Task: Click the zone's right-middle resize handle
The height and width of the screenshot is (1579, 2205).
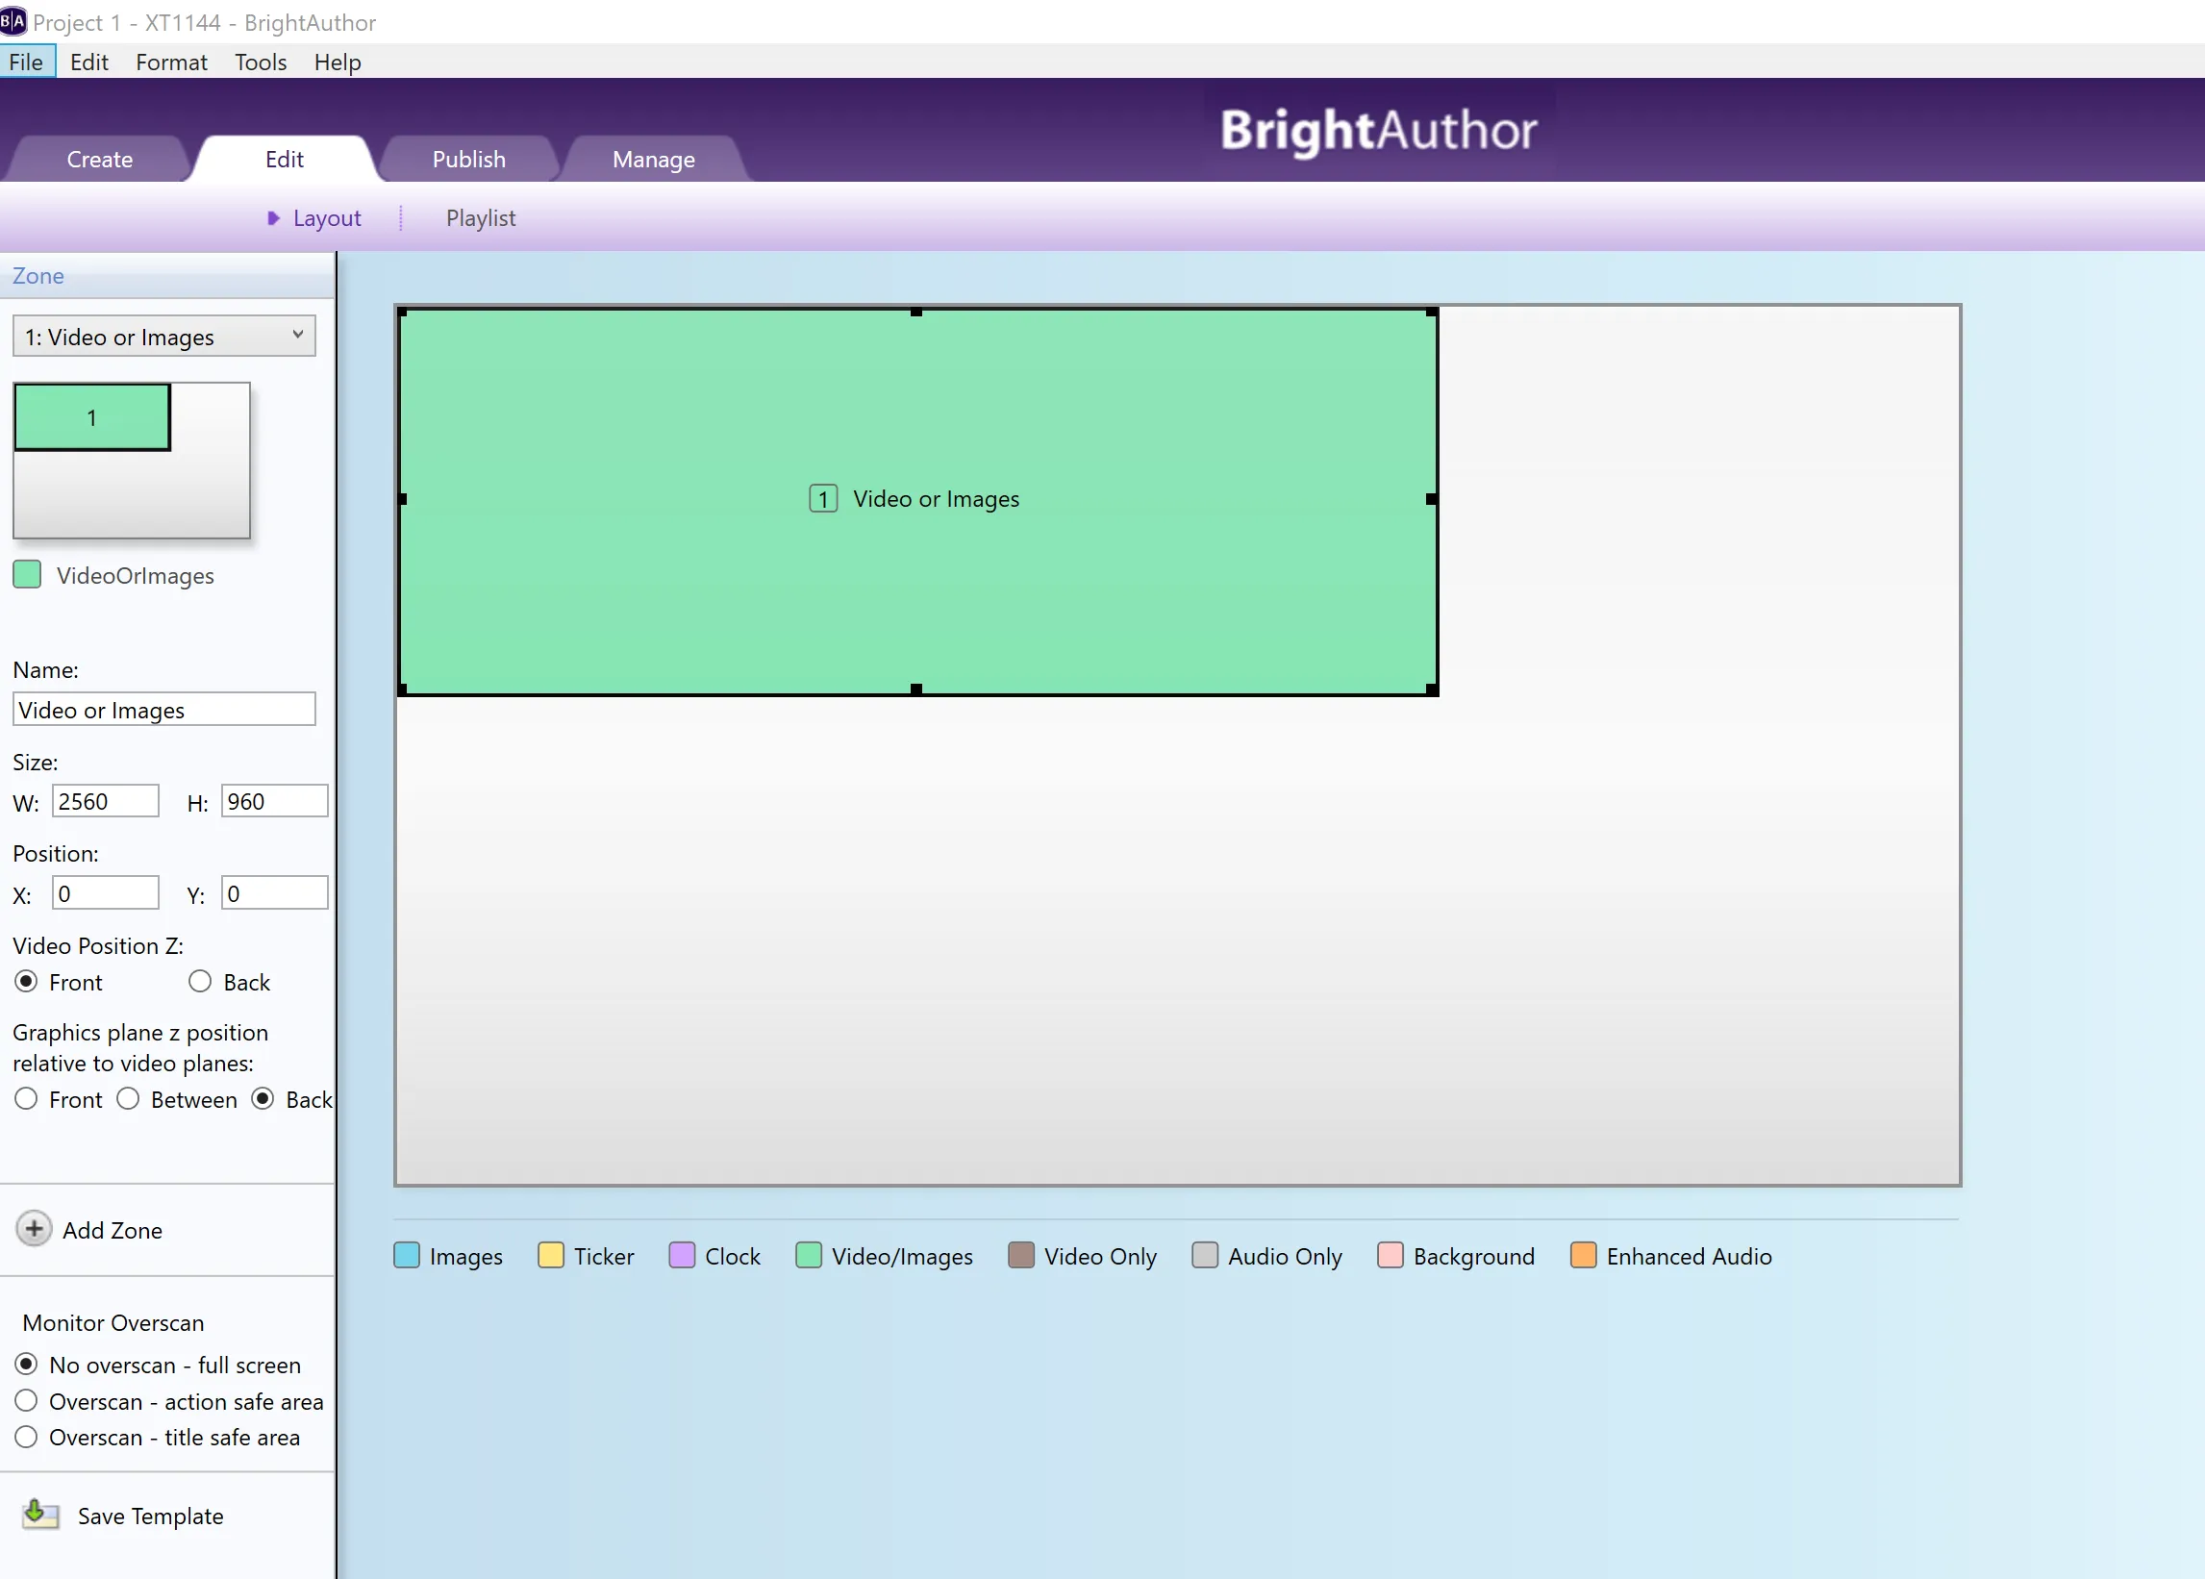Action: 1432,499
